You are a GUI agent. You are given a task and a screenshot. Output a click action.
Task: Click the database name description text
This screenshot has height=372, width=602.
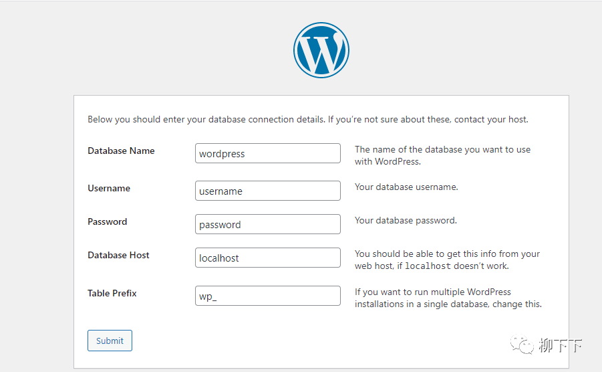(442, 155)
